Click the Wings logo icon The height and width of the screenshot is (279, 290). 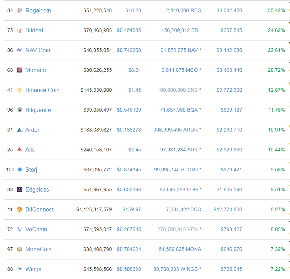coord(20,269)
